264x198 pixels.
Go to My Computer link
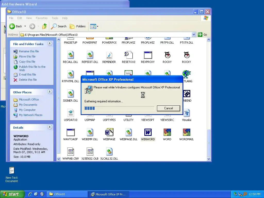pyautogui.click(x=27, y=110)
